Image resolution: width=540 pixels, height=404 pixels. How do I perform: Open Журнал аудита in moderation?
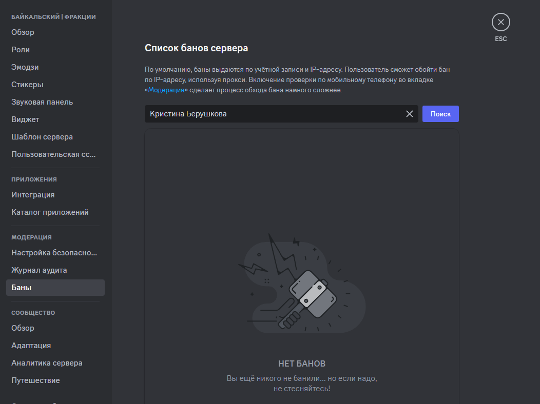point(39,270)
